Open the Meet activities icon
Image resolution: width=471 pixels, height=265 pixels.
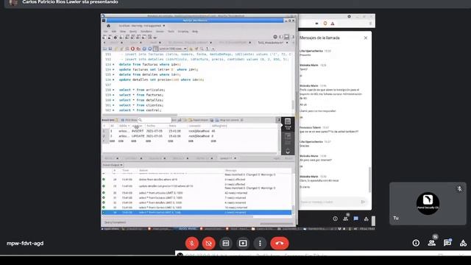pos(463,243)
